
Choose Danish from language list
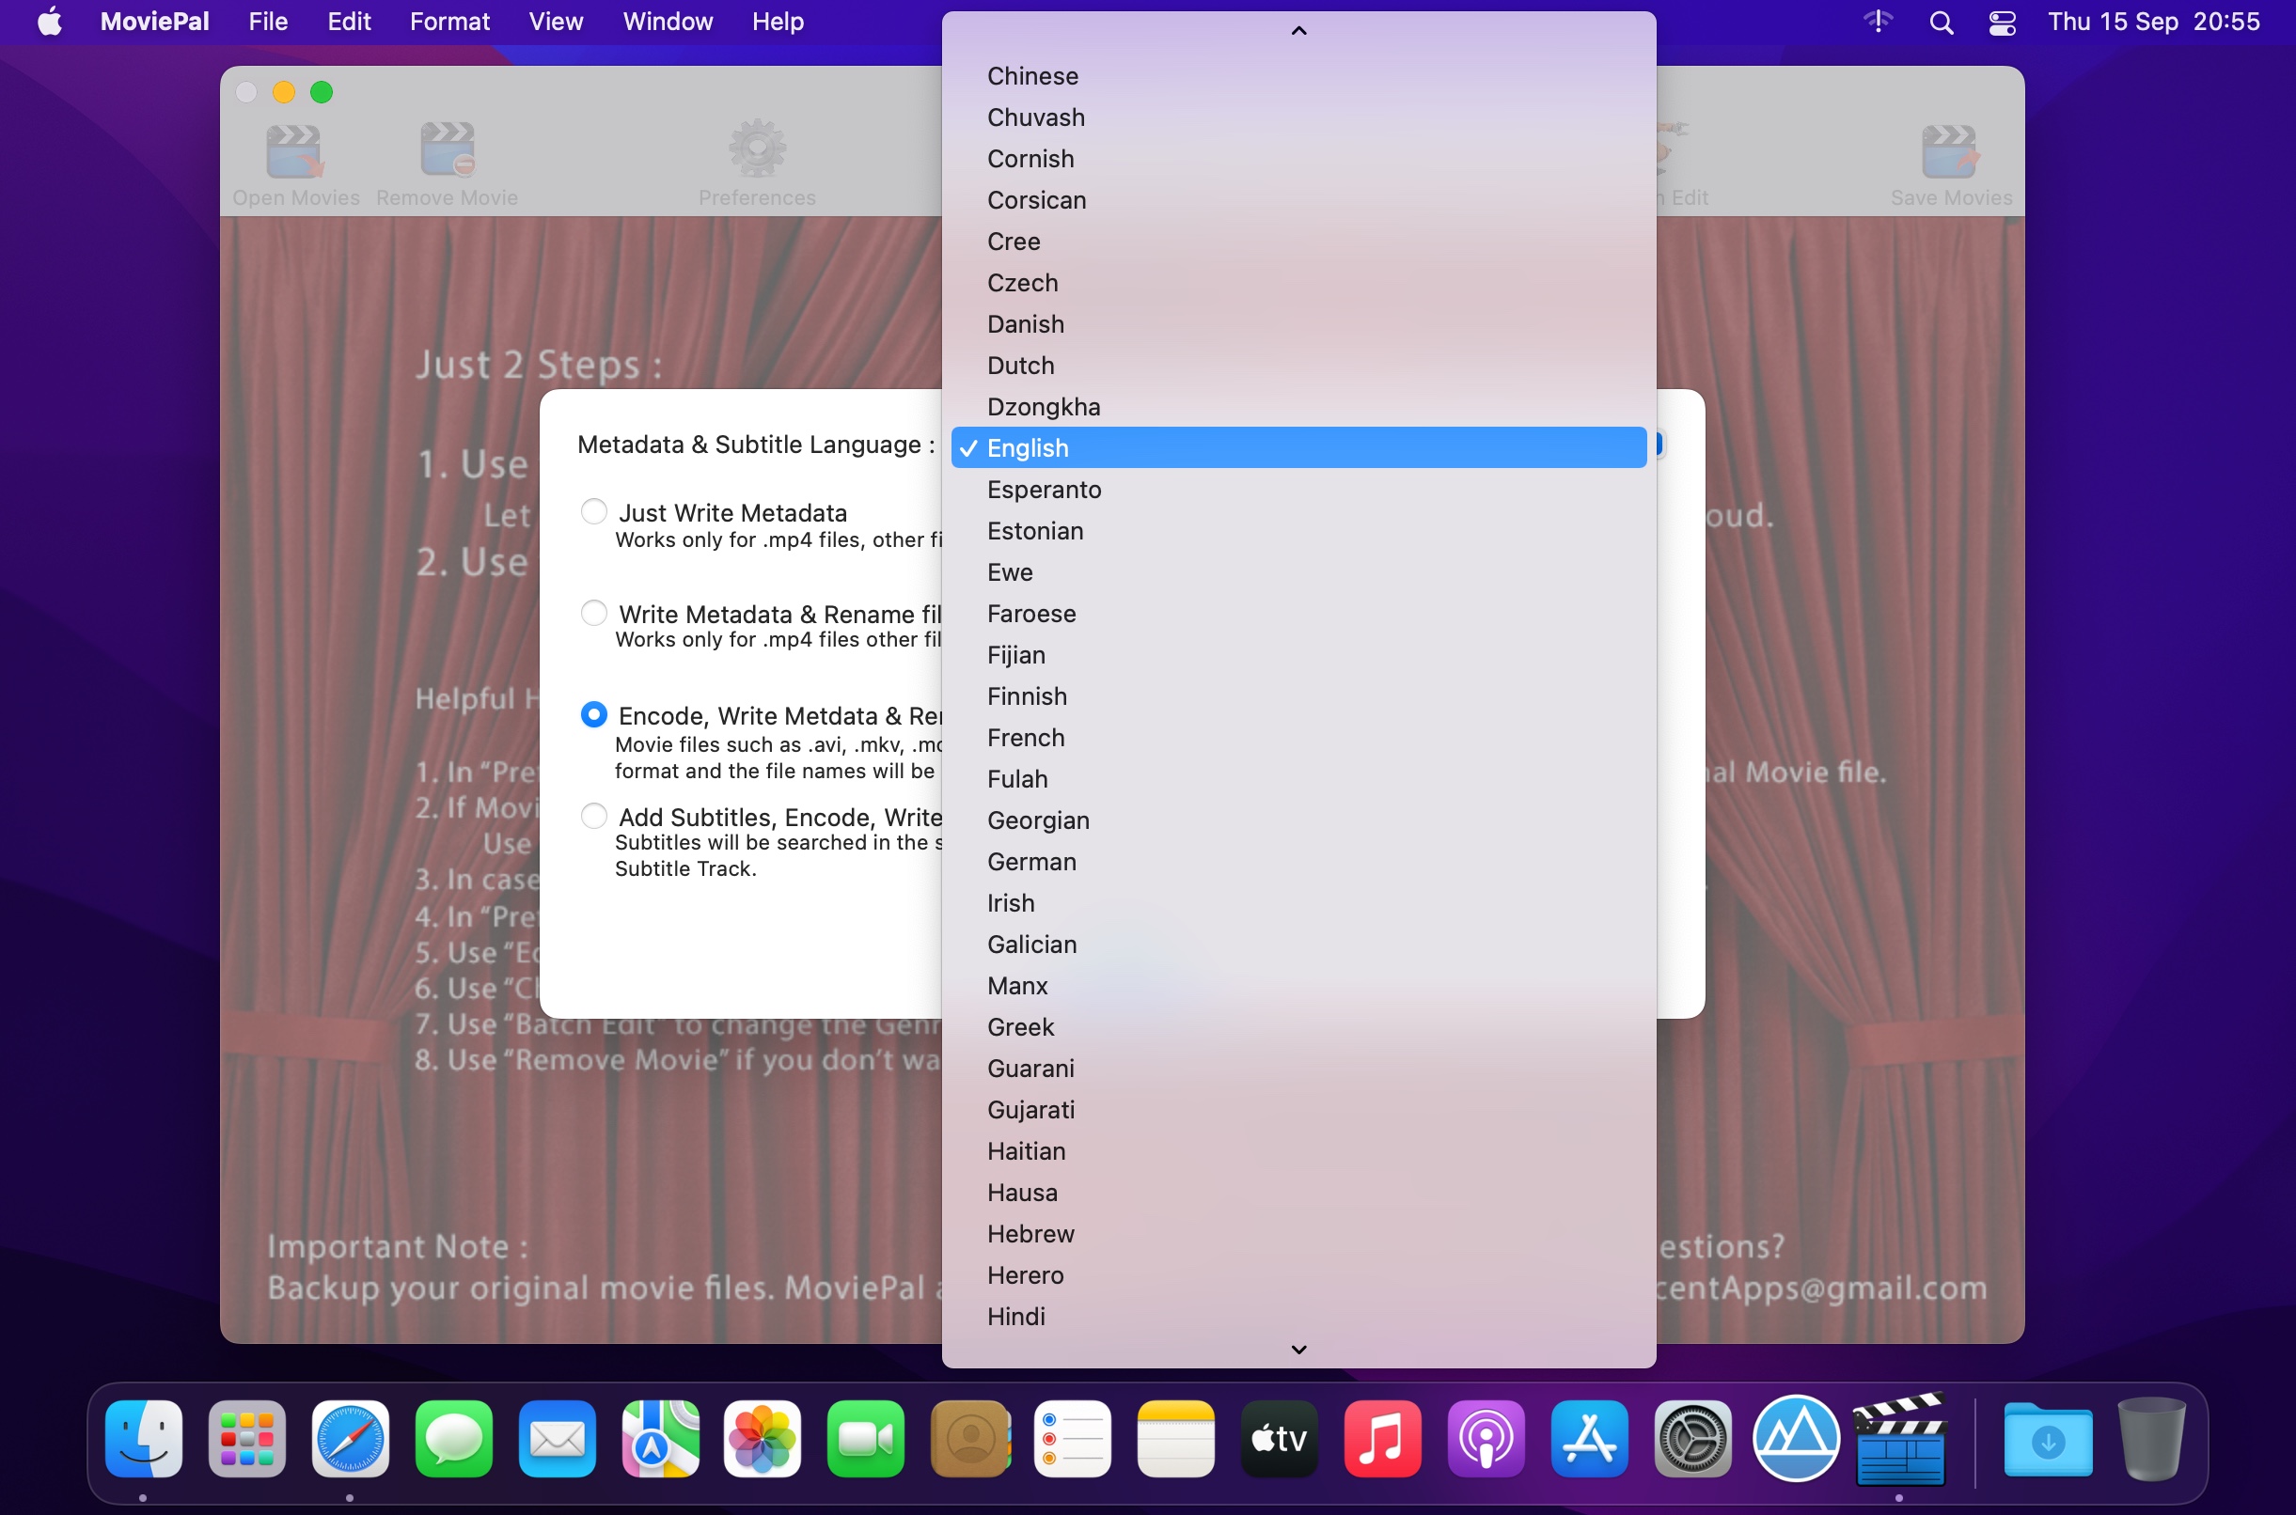click(x=1298, y=323)
